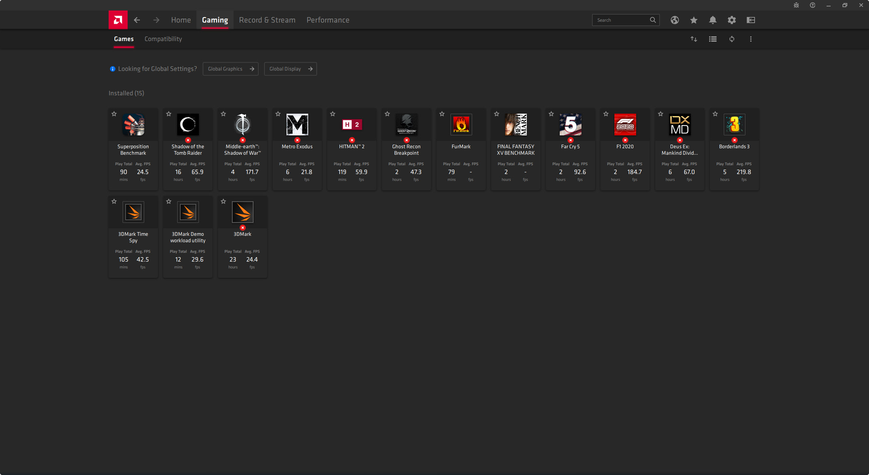The height and width of the screenshot is (475, 869).
Task: Click red X badge on 3DMark
Action: [243, 228]
